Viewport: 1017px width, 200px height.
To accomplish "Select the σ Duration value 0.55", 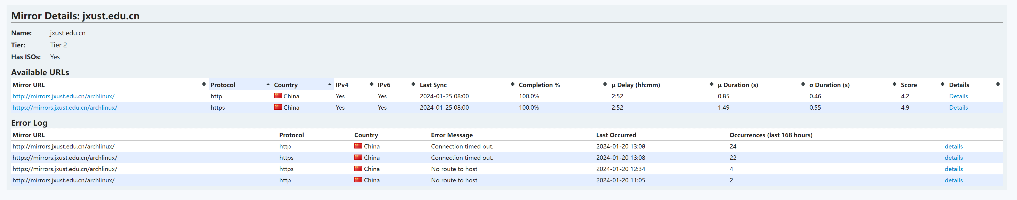I will click(815, 107).
